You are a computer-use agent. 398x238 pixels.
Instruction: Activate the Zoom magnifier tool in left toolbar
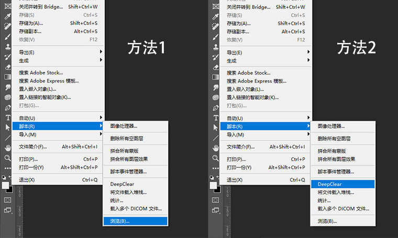tap(8, 157)
